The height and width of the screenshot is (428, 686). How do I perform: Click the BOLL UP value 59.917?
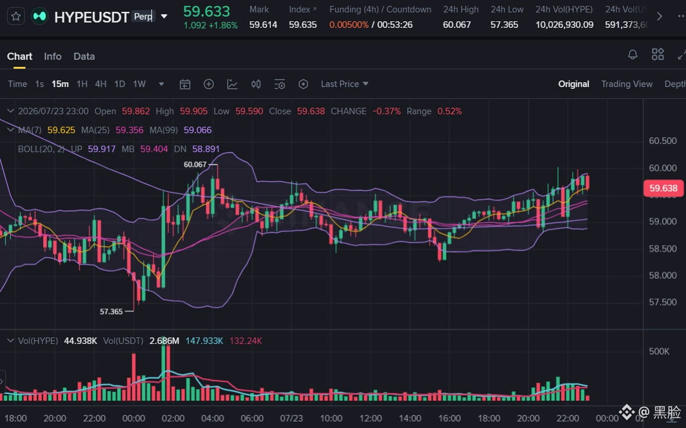click(102, 149)
